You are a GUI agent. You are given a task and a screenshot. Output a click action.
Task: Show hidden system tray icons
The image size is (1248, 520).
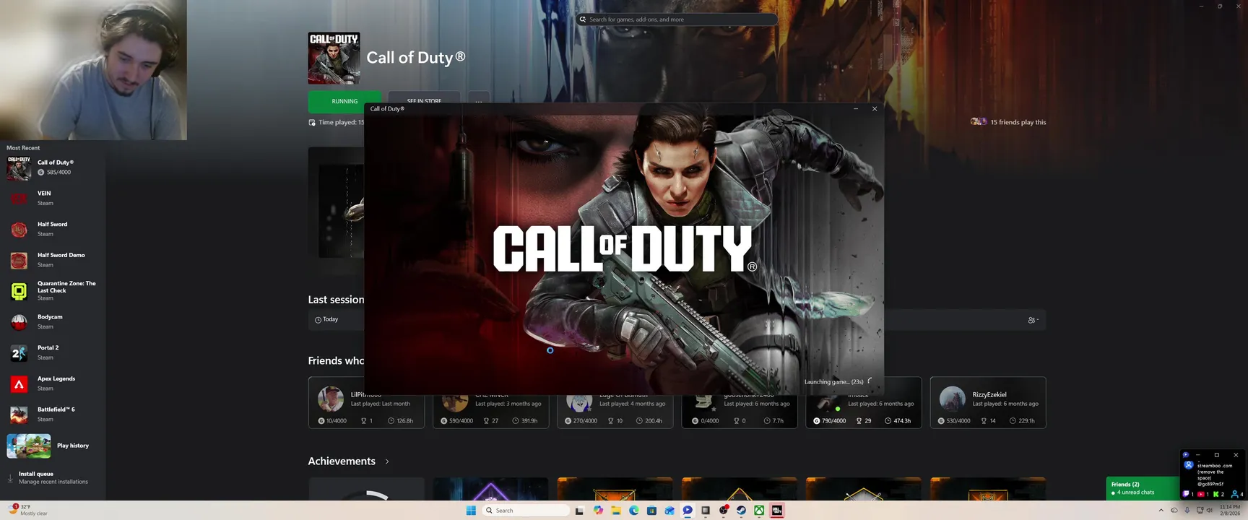(1161, 511)
